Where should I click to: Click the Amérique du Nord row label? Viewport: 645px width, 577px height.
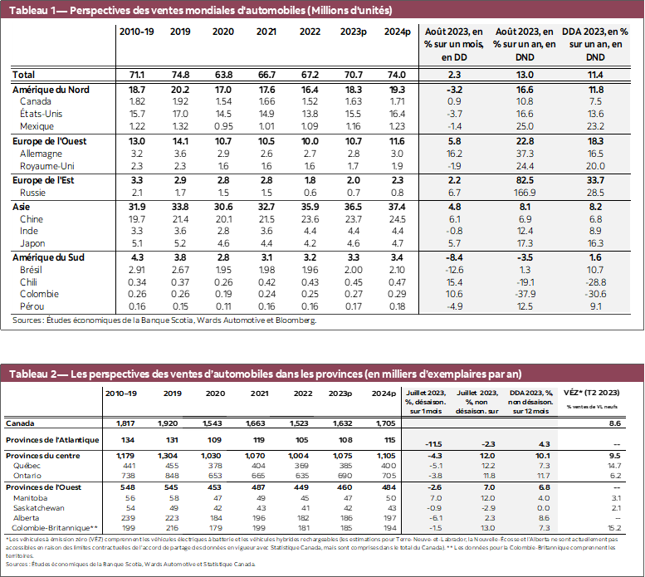point(51,89)
